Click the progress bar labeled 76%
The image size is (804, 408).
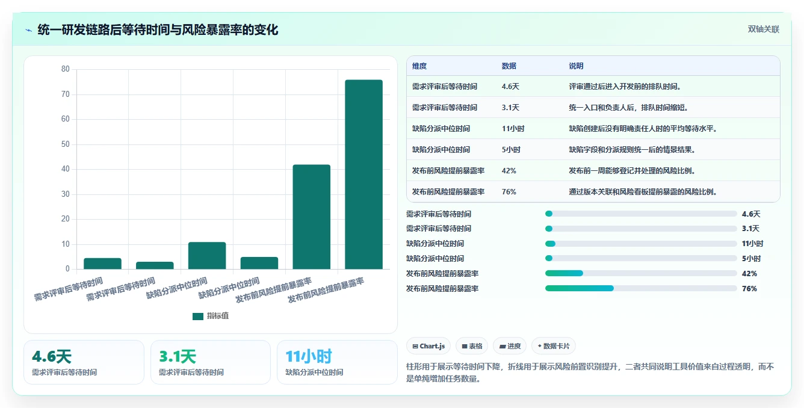pyautogui.click(x=641, y=288)
